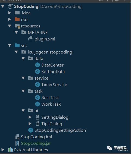The width and height of the screenshot is (131, 154).
Task: Open the TipsDialog form
Action: pos(52,124)
